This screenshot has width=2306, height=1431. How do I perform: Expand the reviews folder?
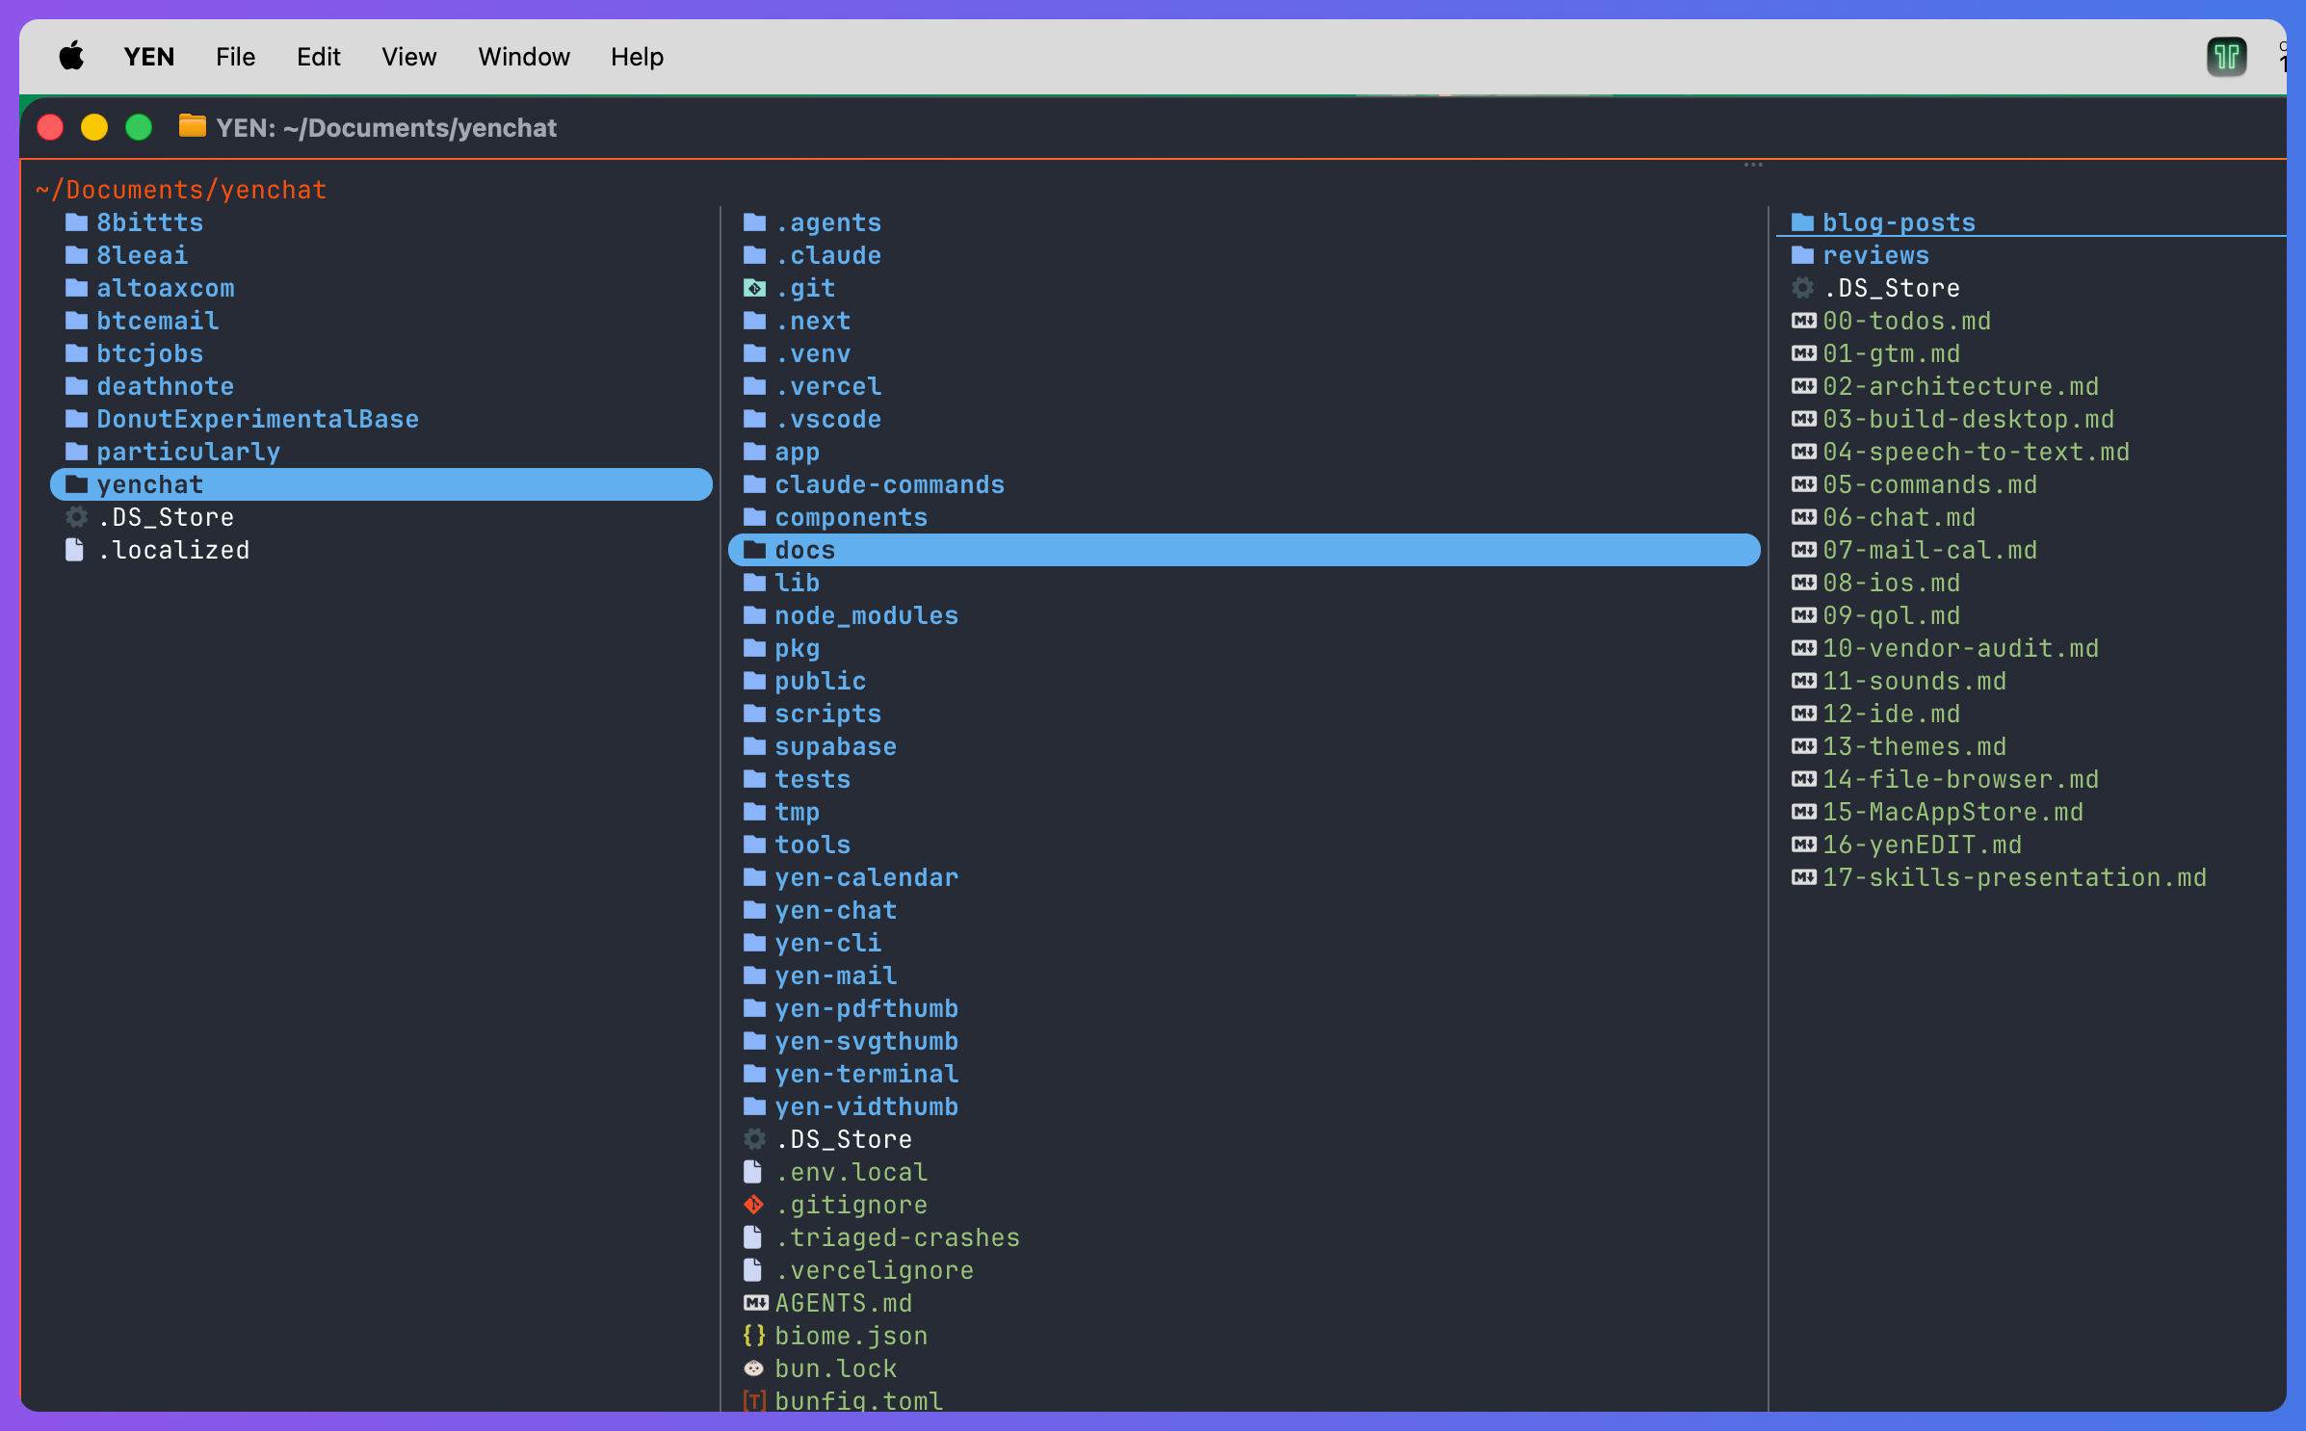point(1874,255)
